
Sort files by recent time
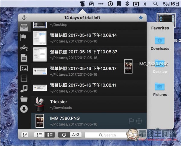click(x=64, y=135)
